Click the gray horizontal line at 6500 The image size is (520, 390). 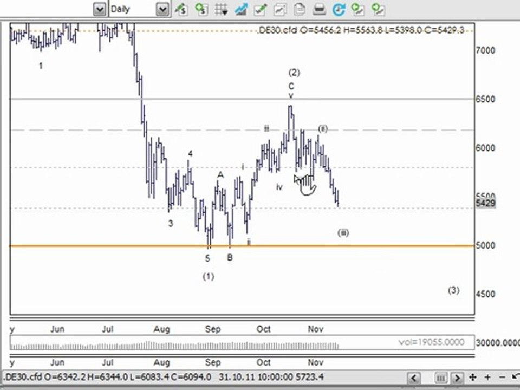point(242,99)
